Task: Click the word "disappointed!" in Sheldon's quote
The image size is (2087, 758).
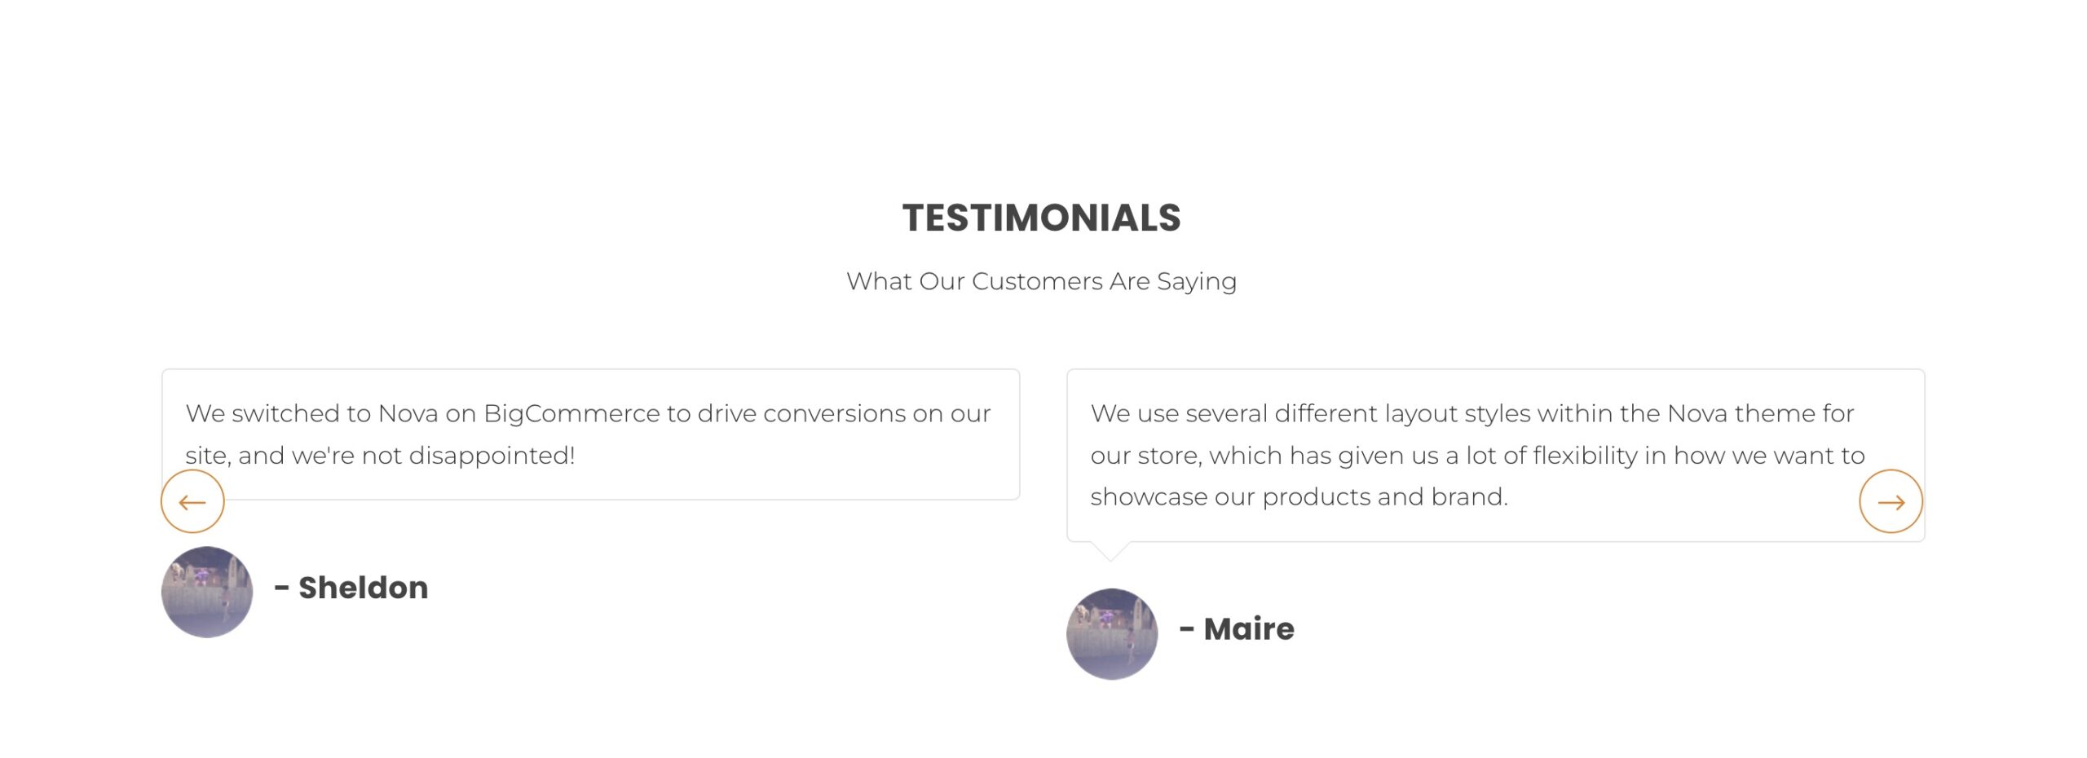Action: click(x=492, y=455)
